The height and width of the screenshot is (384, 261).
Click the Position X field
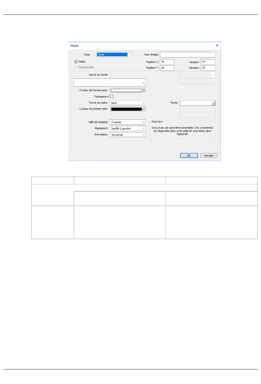coord(167,62)
